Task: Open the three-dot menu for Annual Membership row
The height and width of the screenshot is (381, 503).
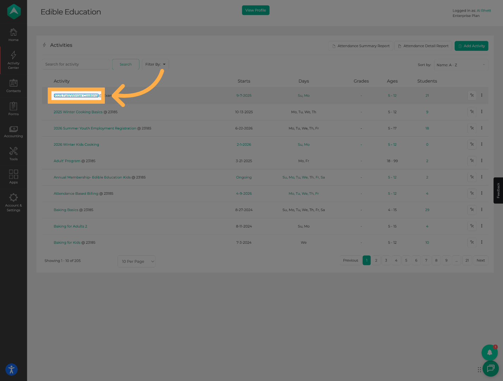Action: pos(481,177)
